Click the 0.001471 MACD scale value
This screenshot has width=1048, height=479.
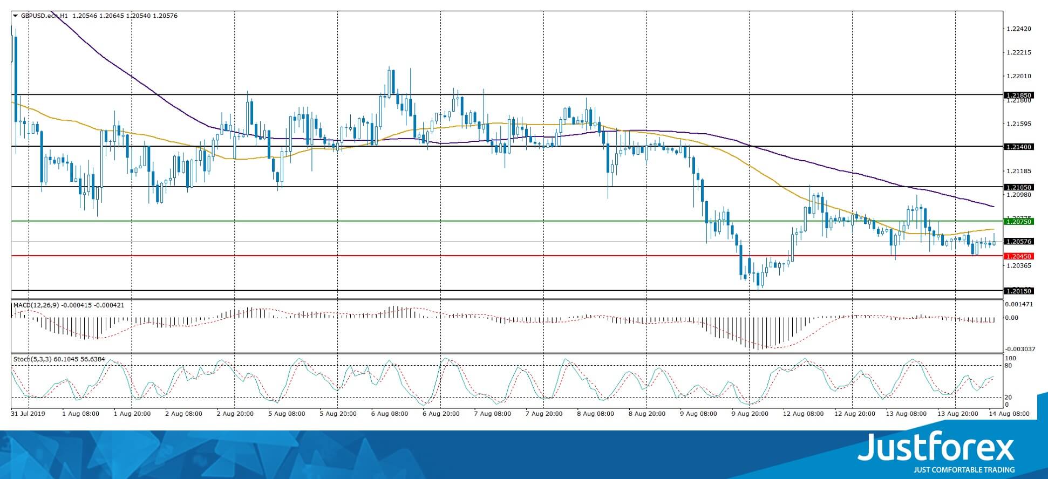point(1019,304)
